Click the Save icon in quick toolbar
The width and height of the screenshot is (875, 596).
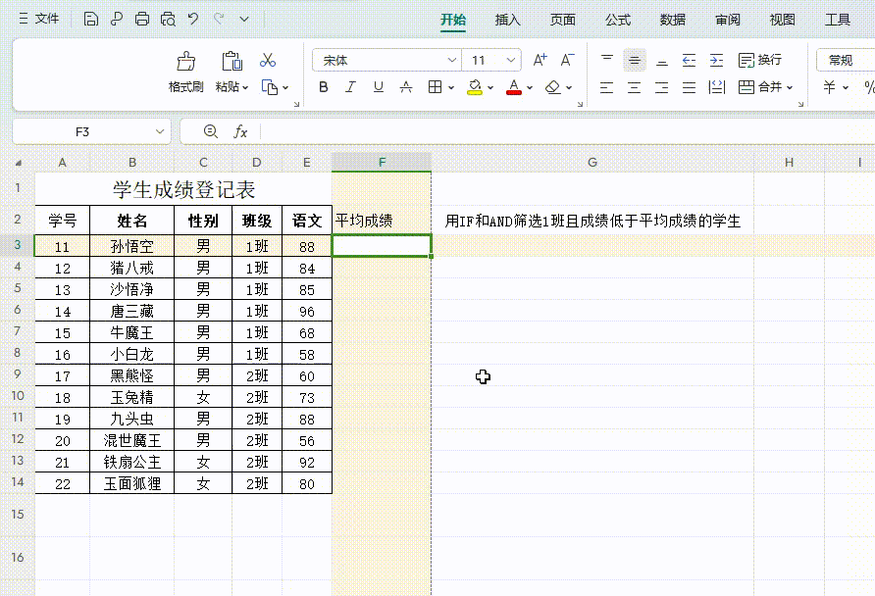pyautogui.click(x=91, y=19)
